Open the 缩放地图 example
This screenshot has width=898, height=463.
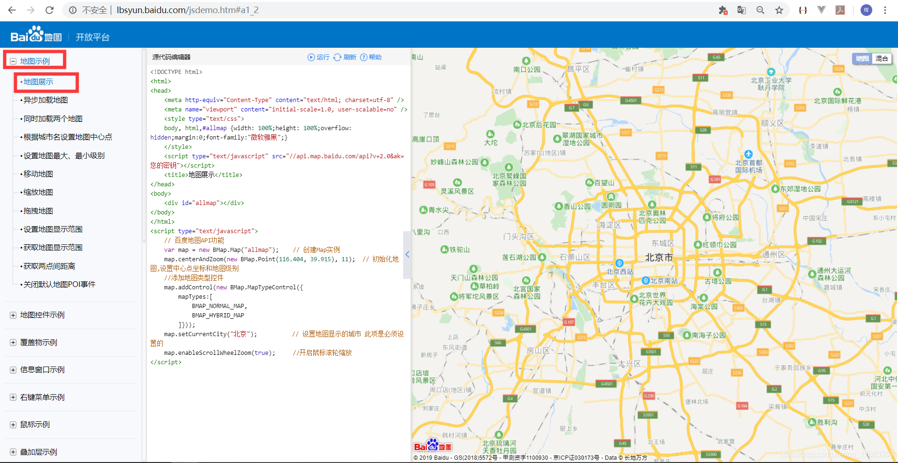point(38,192)
